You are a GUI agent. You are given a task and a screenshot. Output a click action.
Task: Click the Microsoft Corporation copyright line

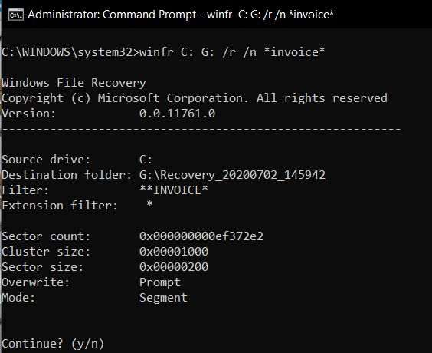[x=195, y=98]
